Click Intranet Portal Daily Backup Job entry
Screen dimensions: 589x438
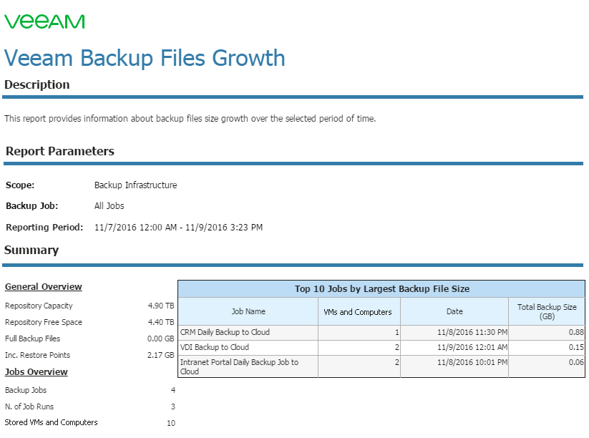coord(239,366)
